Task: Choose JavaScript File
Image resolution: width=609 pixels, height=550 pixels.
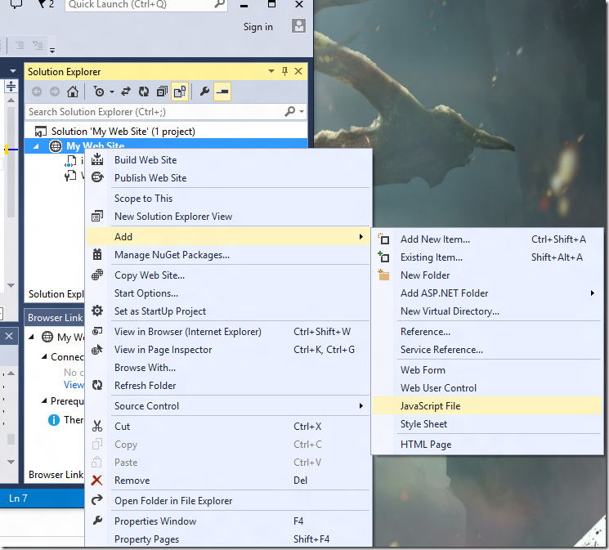Action: click(487, 406)
